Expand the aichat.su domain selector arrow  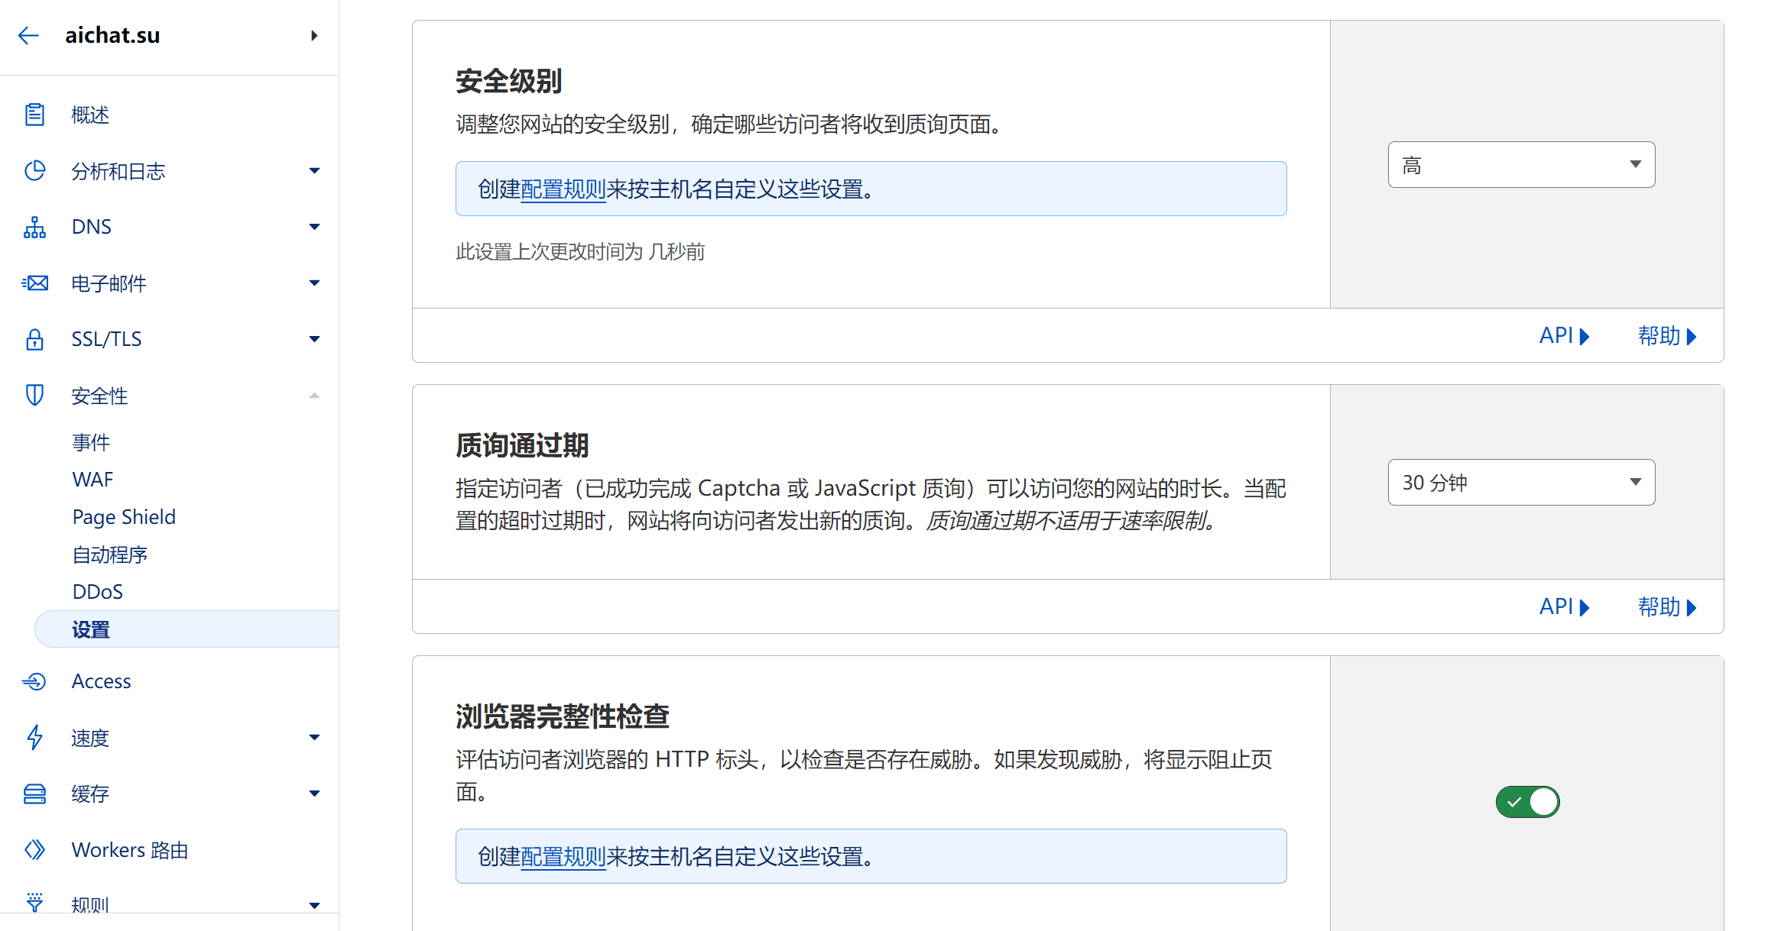point(313,35)
